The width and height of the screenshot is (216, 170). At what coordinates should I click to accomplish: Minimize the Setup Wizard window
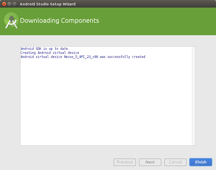coord(9,4)
